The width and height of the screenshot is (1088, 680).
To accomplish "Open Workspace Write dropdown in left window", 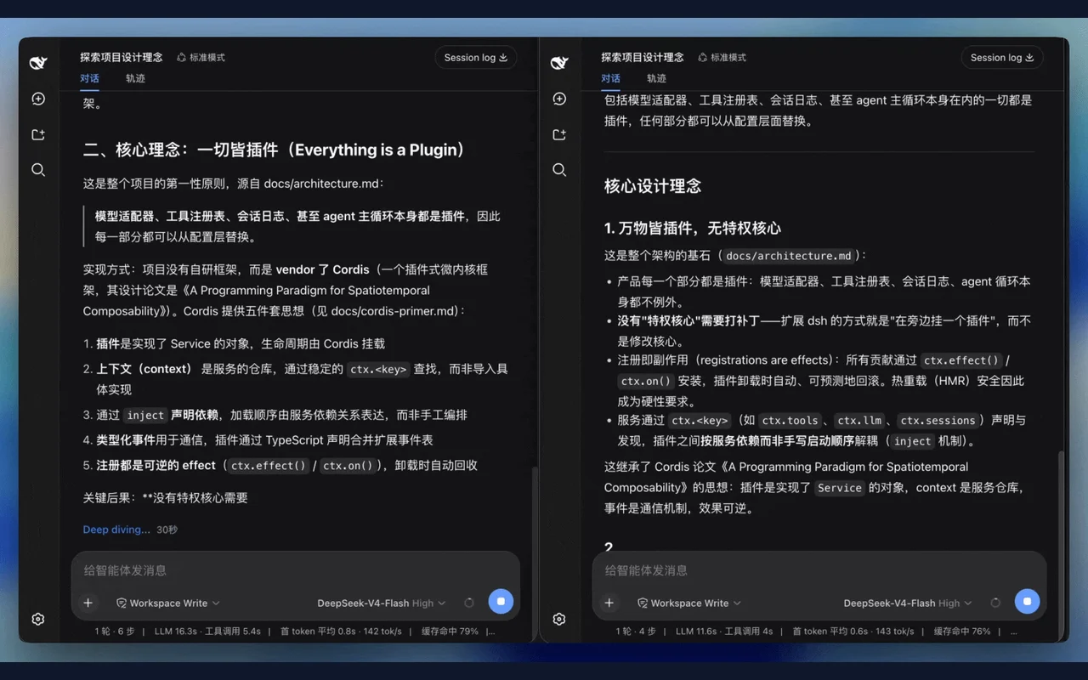I will 168,603.
